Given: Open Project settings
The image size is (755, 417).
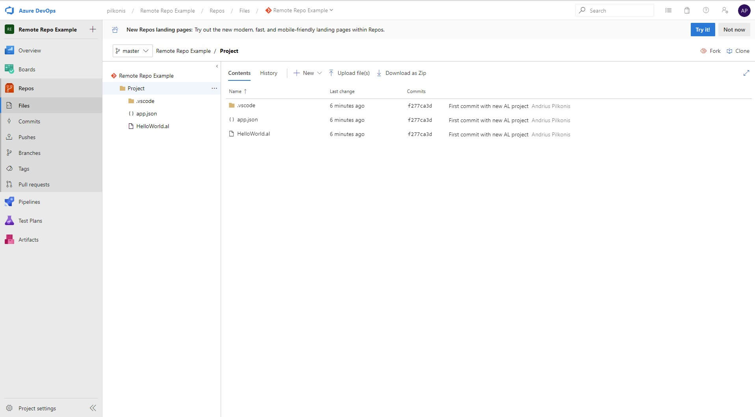Looking at the screenshot, I should tap(37, 408).
